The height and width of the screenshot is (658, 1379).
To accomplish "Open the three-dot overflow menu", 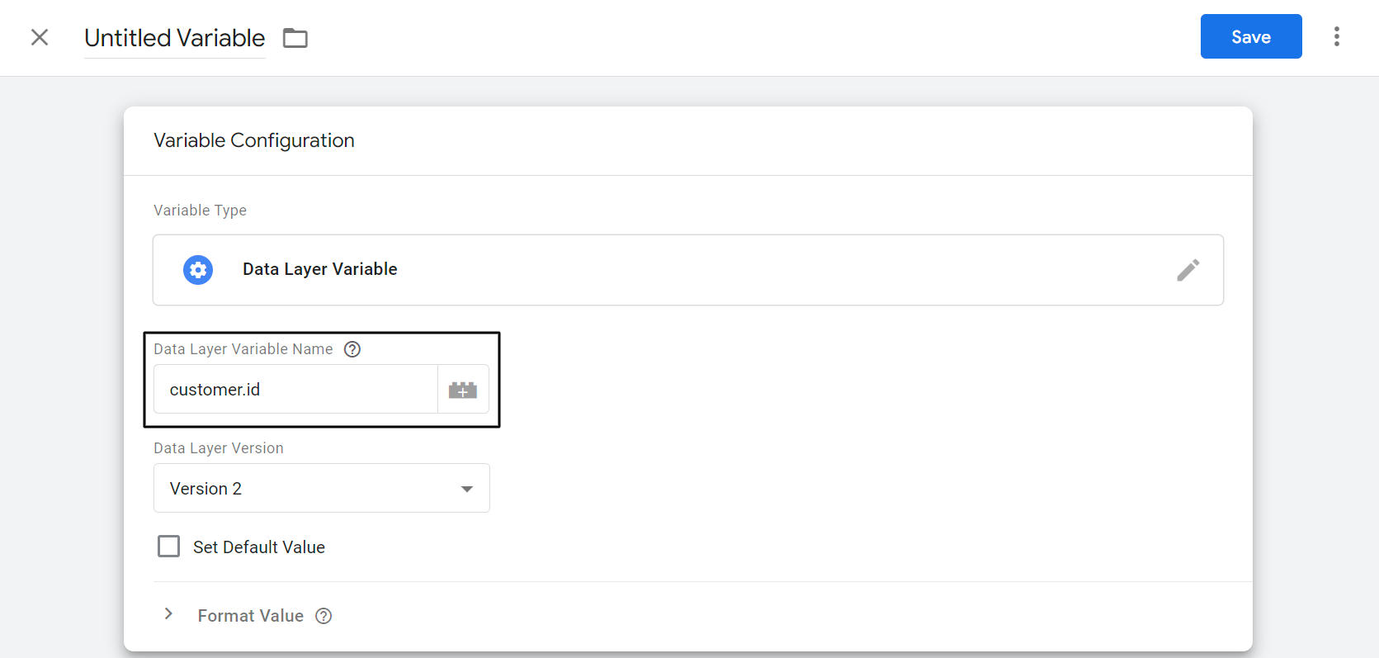I will (1337, 36).
